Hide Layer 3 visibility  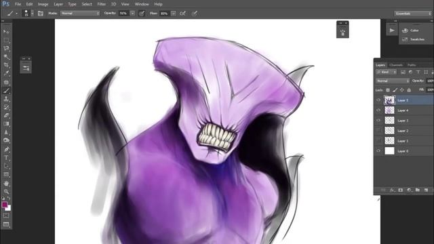pos(378,121)
